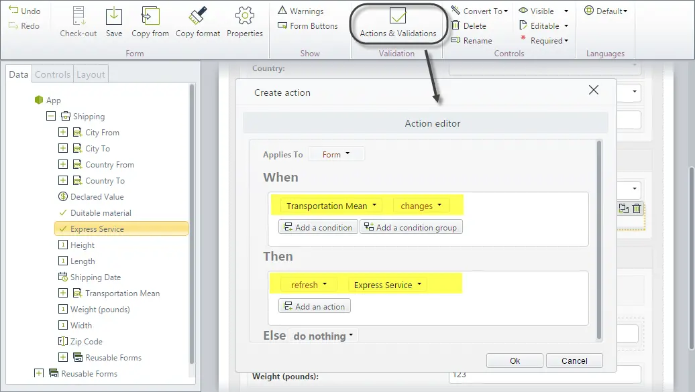
Task: Select the Copy format brush icon
Action: point(198,15)
